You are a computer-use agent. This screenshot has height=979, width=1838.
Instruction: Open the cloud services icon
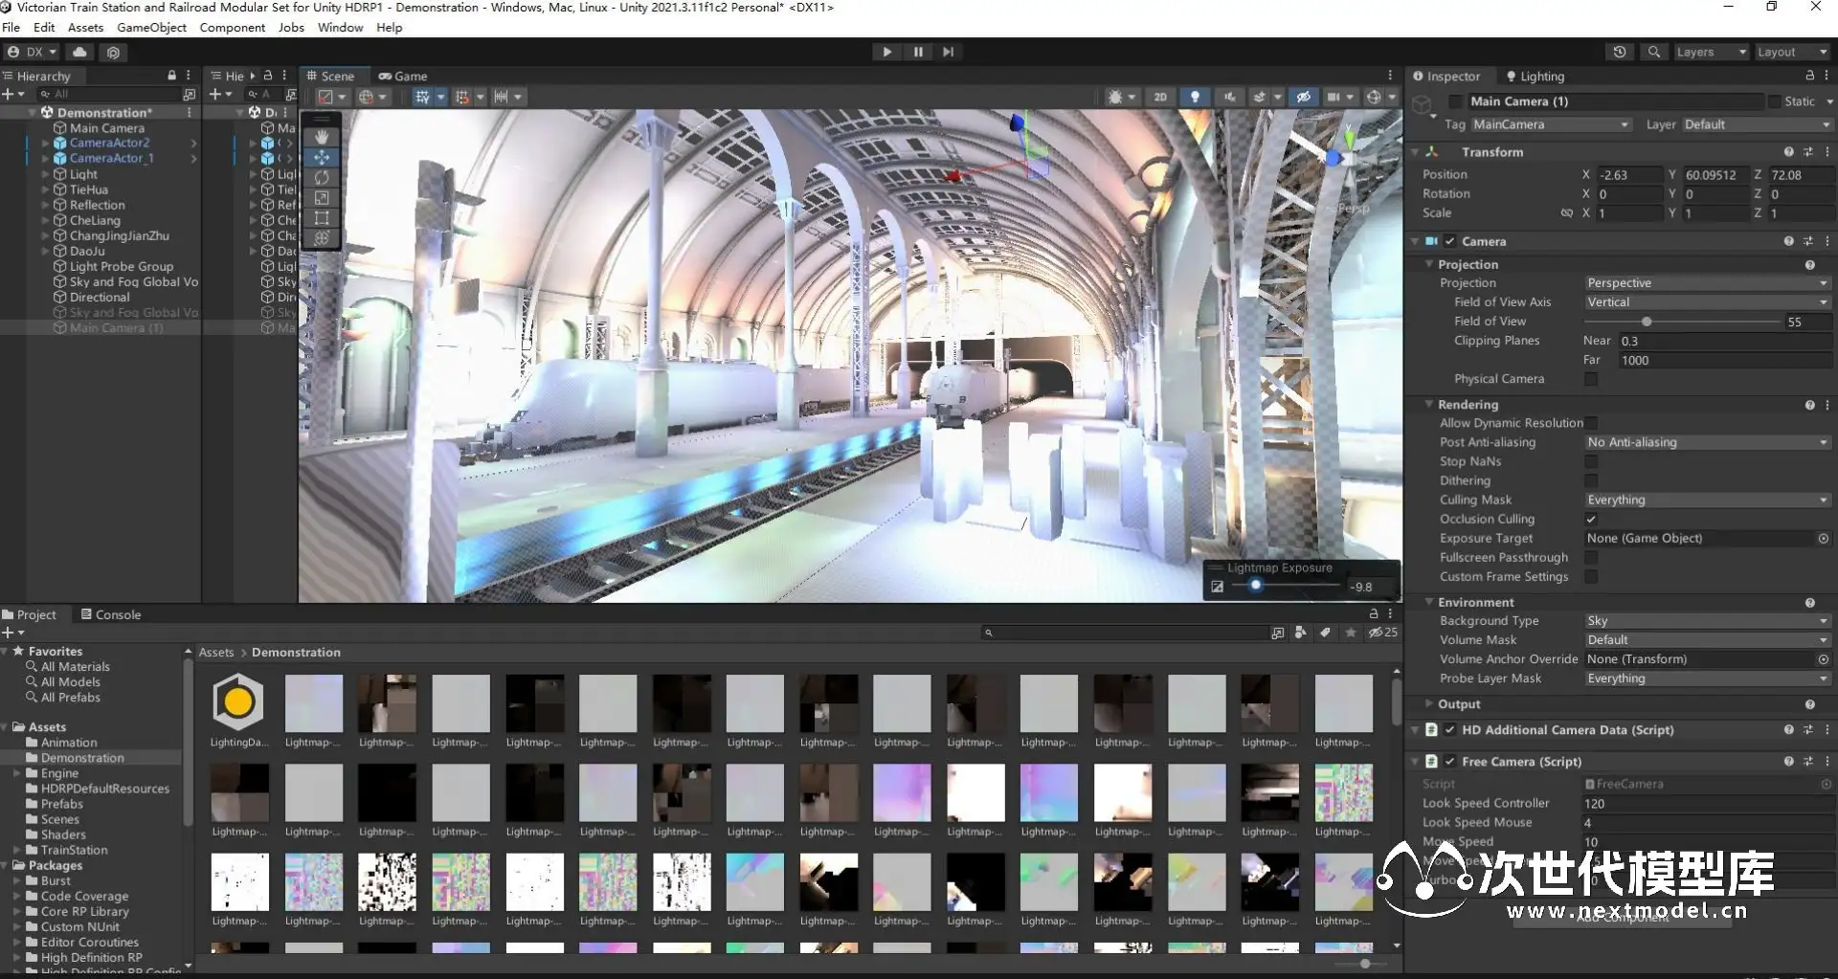(x=79, y=52)
